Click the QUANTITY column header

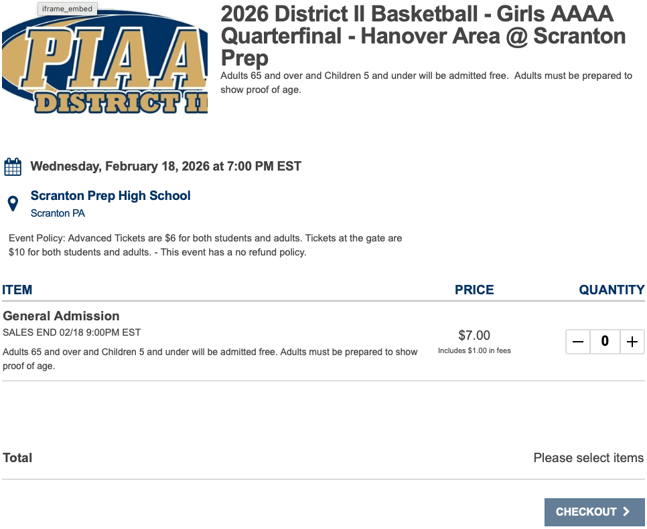[x=612, y=290]
